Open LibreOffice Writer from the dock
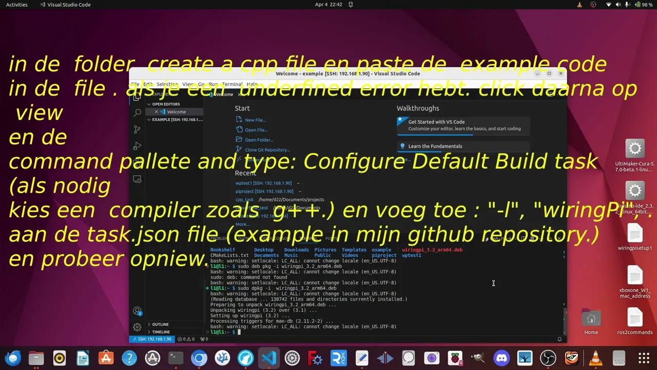The height and width of the screenshot is (370, 657). coord(83,358)
